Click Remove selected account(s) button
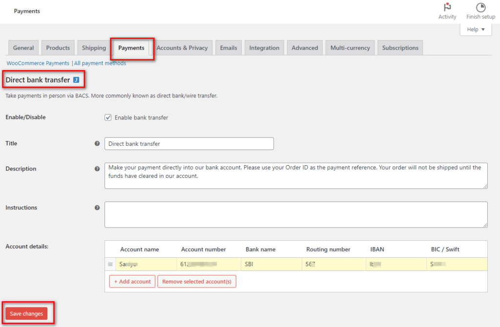The image size is (500, 327). click(197, 282)
